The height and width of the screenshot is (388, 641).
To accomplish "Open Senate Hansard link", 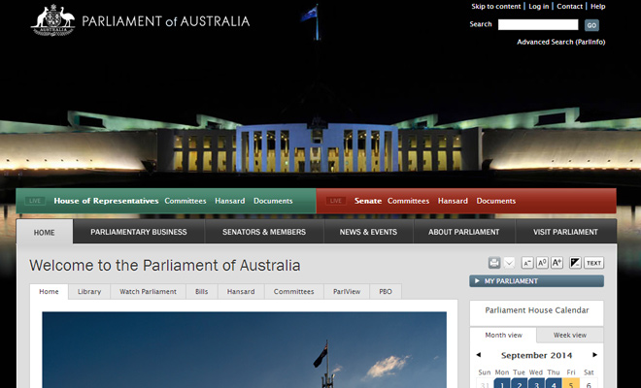I will tap(453, 201).
